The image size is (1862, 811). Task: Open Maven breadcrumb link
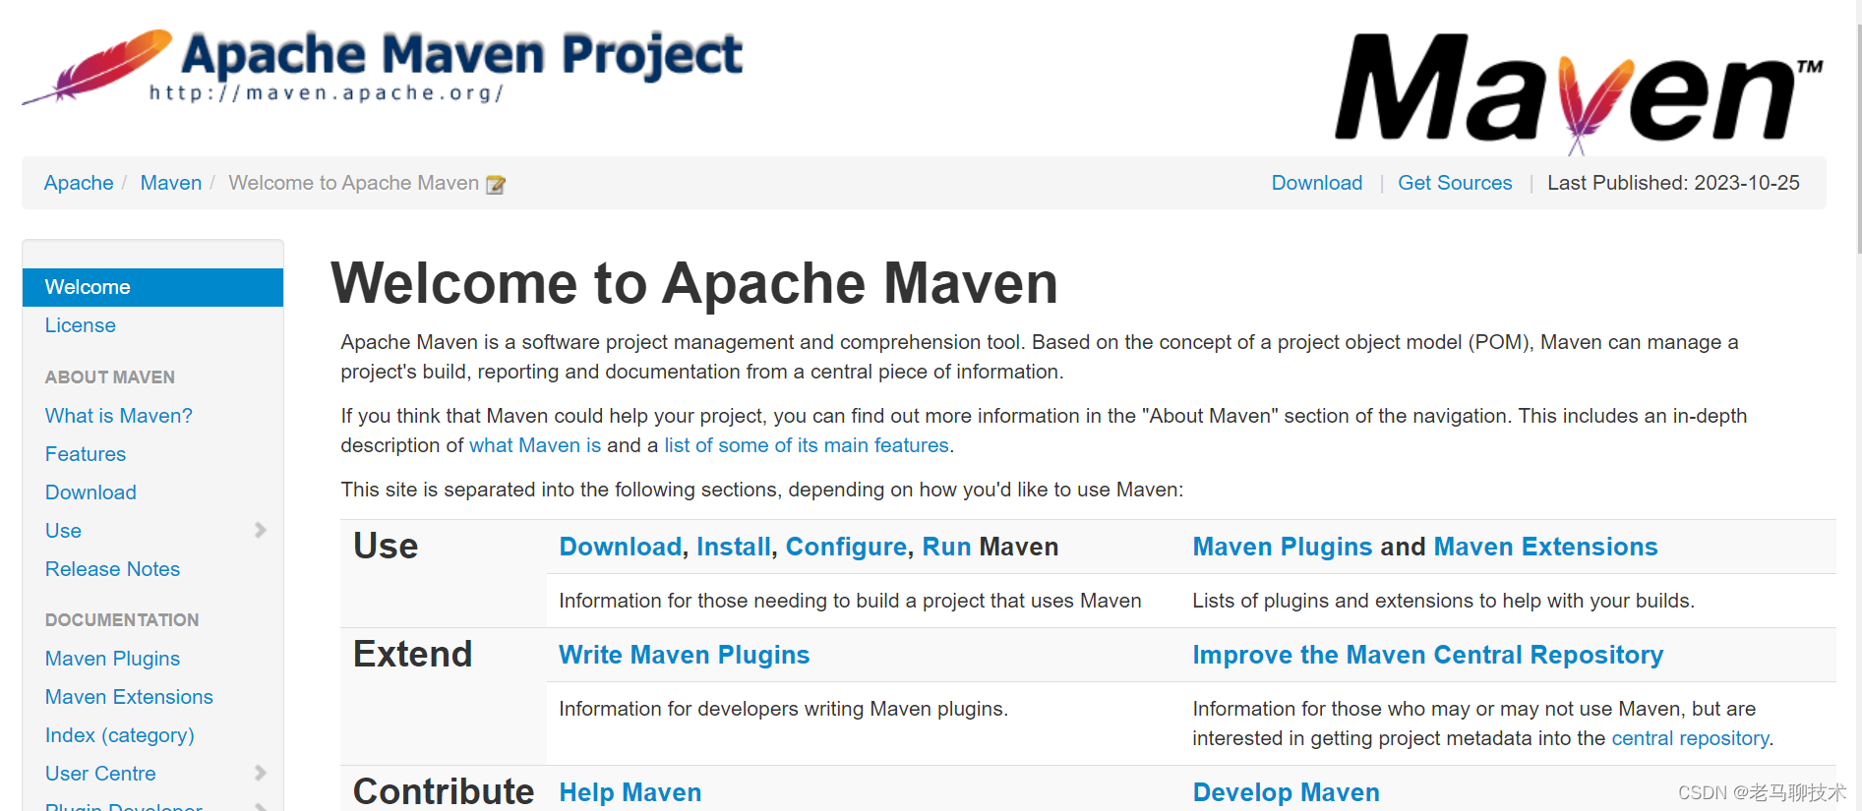click(x=171, y=183)
